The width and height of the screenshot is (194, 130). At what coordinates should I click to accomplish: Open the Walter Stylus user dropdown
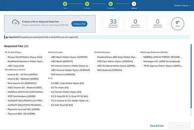182,5
